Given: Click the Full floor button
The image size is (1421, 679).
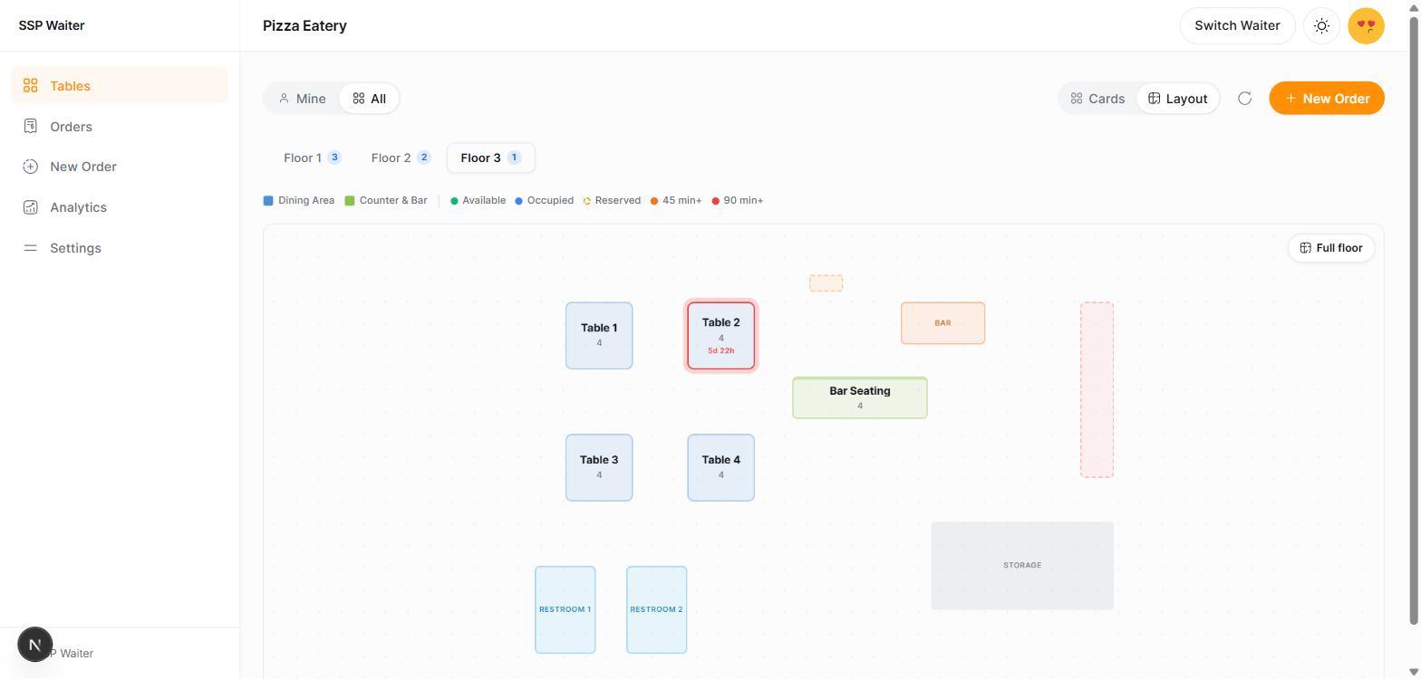Looking at the screenshot, I should pos(1331,248).
